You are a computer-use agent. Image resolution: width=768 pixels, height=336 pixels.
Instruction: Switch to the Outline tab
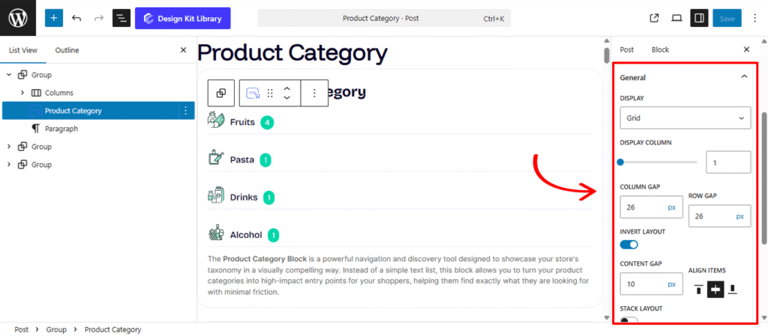(67, 50)
